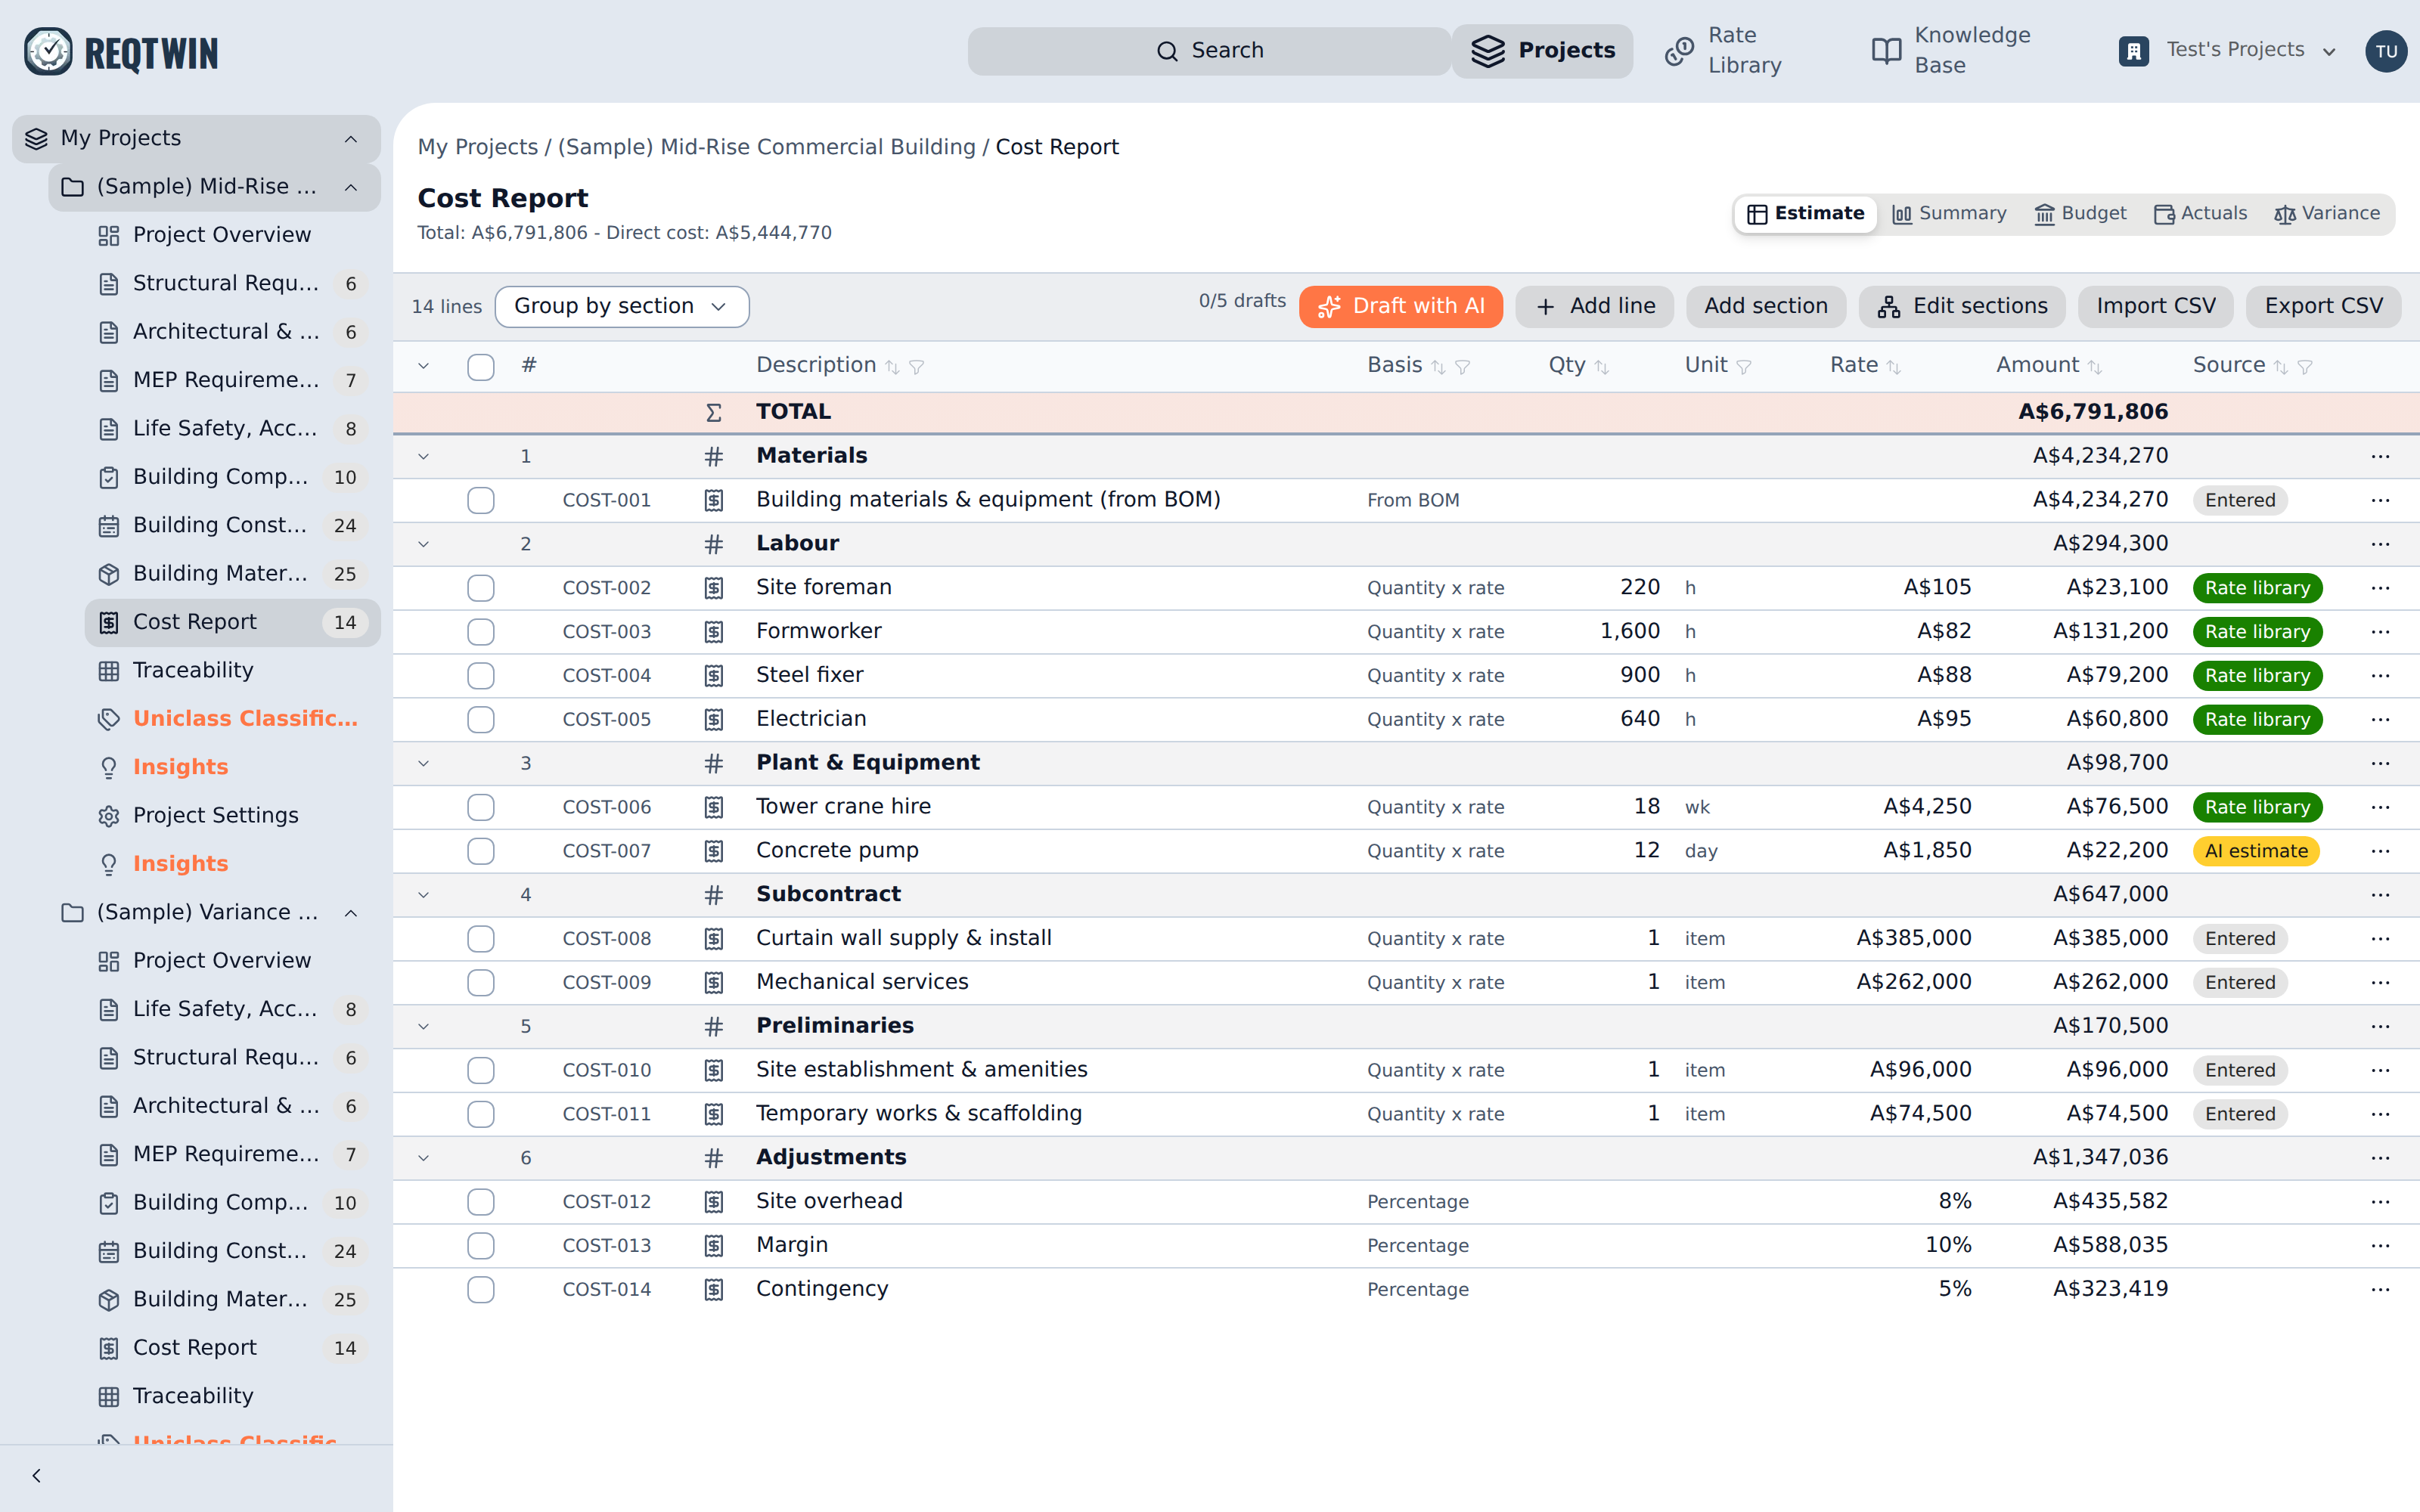Click the Basis column filter icon
The height and width of the screenshot is (1512, 2420).
coord(1462,367)
